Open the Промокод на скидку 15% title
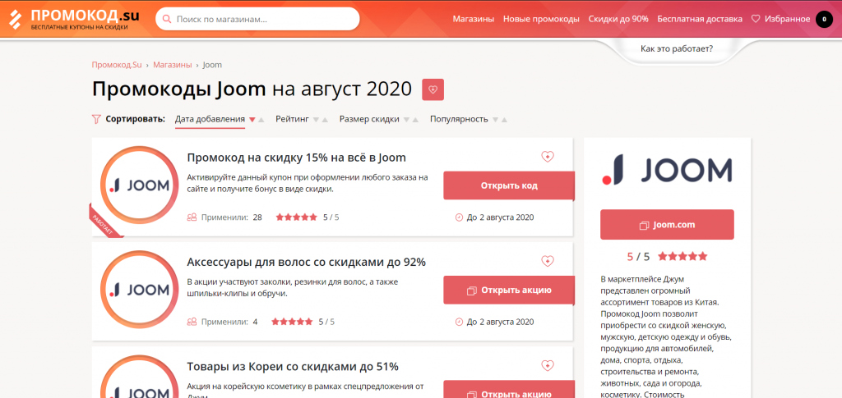Image resolution: width=842 pixels, height=398 pixels. 296,158
